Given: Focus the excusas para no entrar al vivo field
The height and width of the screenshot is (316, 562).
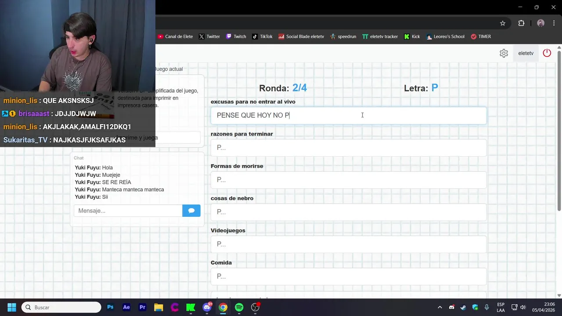Looking at the screenshot, I should click(x=349, y=115).
